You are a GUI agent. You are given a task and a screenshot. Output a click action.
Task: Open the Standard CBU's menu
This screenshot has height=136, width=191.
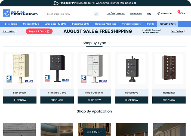(x=31, y=24)
